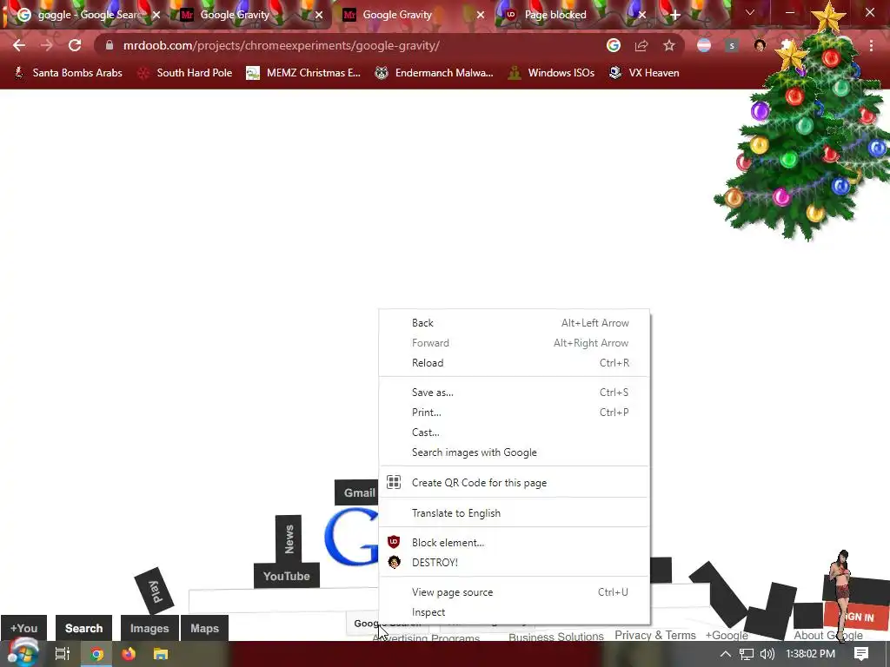Open the South Hard Pole bookmark
This screenshot has width=890, height=667.
186,73
